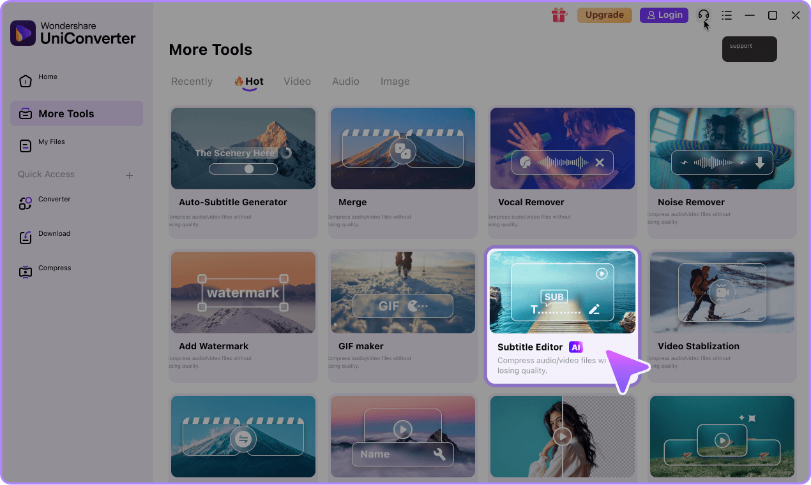The image size is (811, 485).
Task: Switch to the Recently tab
Action: click(192, 82)
